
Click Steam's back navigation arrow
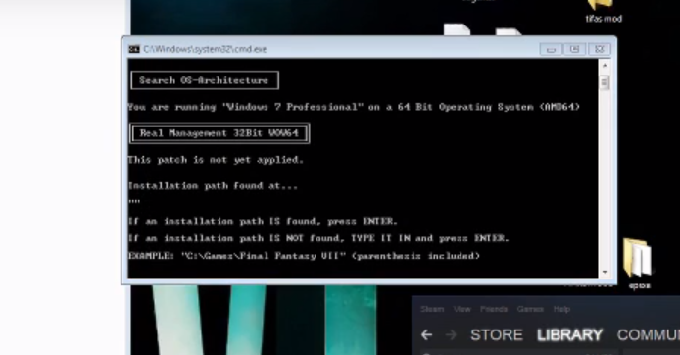(427, 334)
